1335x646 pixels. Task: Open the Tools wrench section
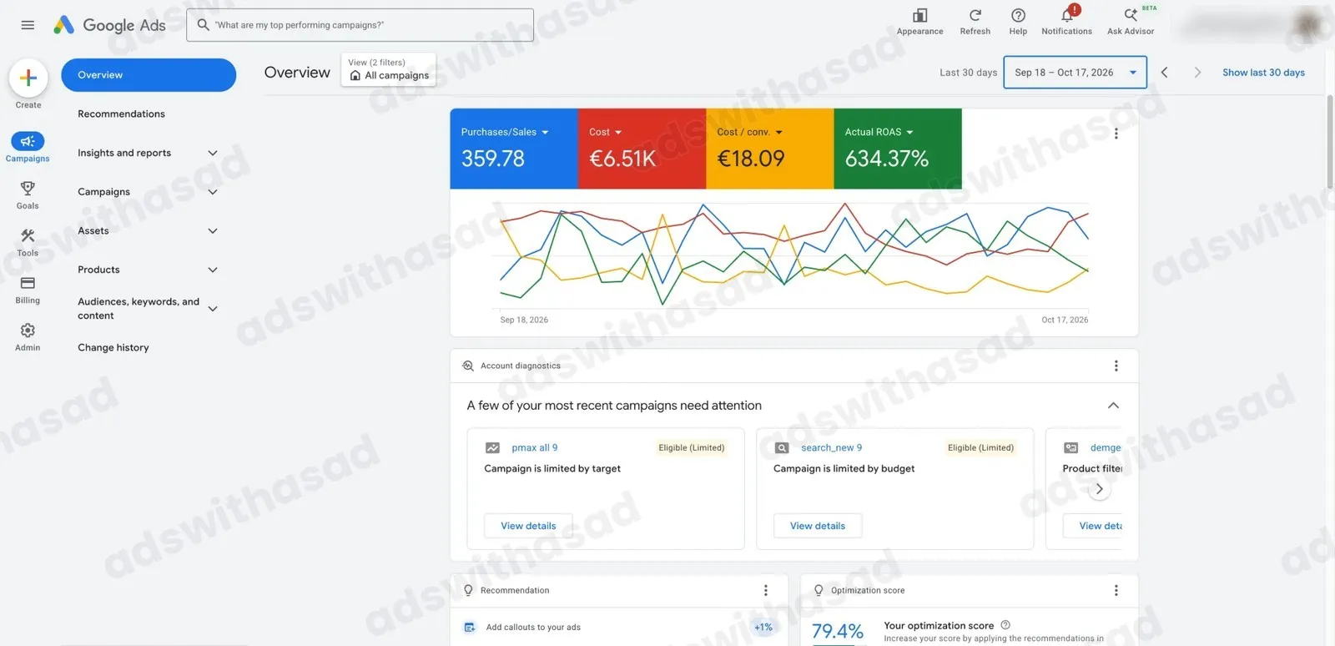tap(28, 242)
